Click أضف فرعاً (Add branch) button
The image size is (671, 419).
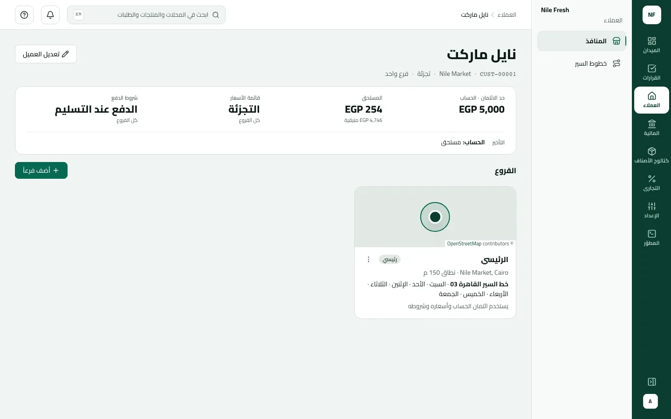pyautogui.click(x=41, y=170)
